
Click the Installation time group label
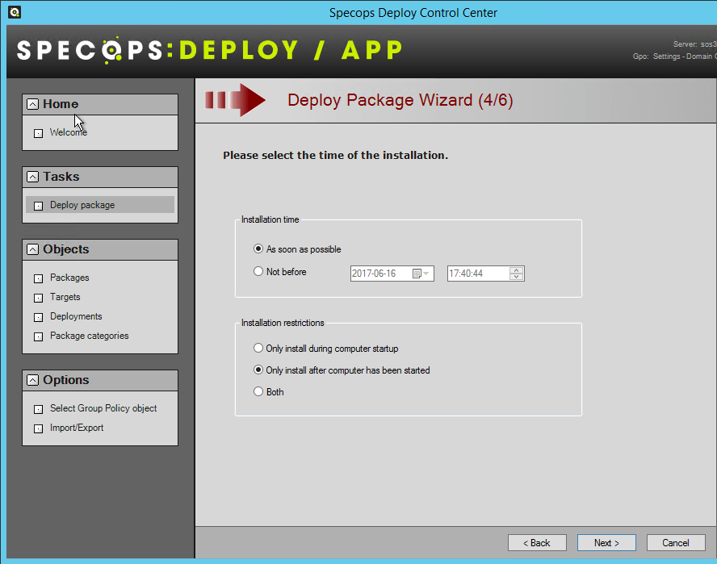click(x=270, y=219)
